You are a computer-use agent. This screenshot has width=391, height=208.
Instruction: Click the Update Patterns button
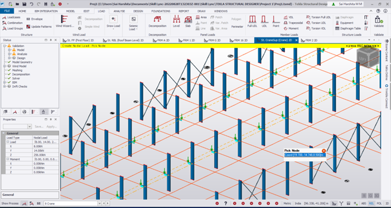(39, 27)
